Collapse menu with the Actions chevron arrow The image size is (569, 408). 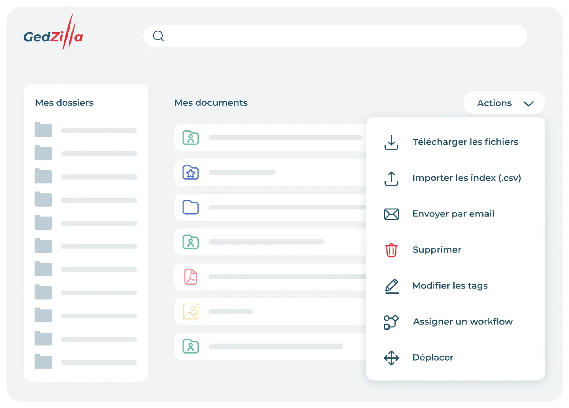pyautogui.click(x=528, y=103)
